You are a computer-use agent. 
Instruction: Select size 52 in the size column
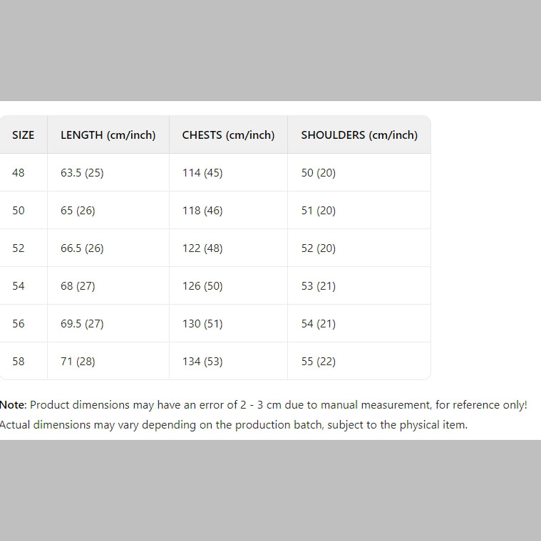(19, 248)
